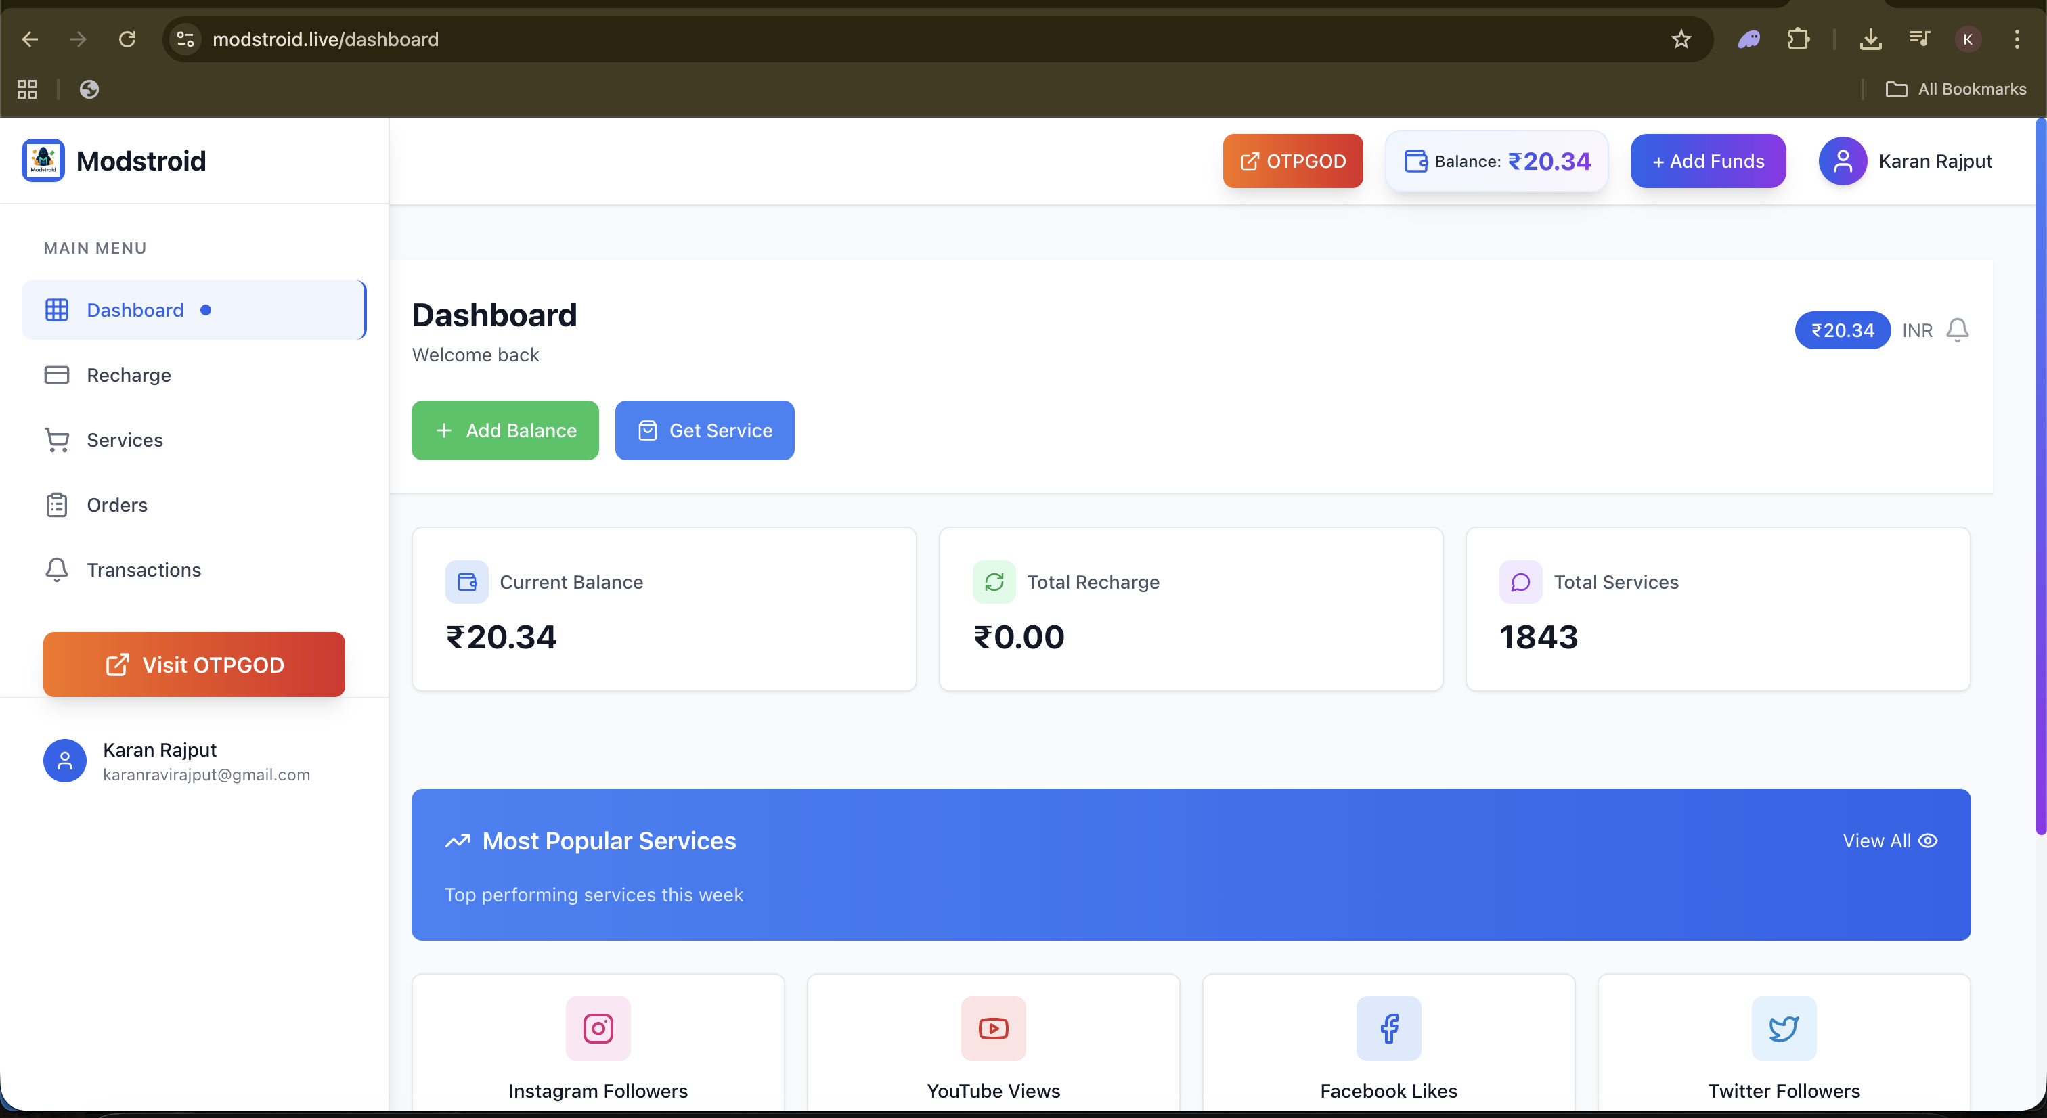Click the Total Services chat icon
Viewport: 2047px width, 1118px height.
tap(1520, 583)
